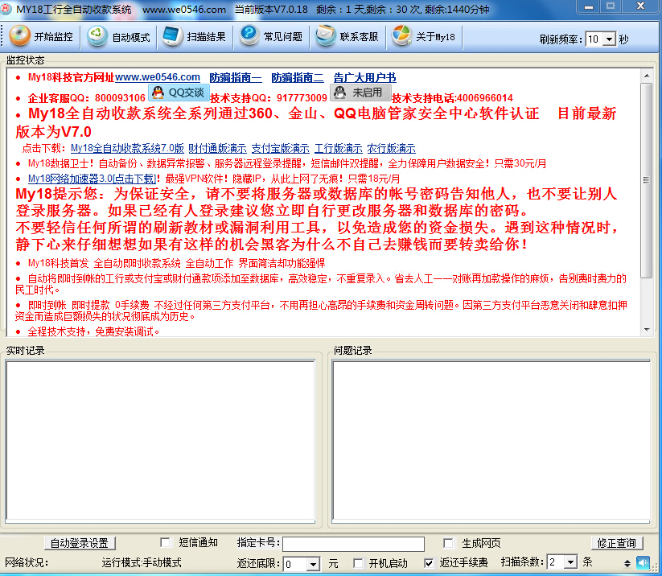
Task: Click the 开始监控 toolbar label
Action: click(x=53, y=37)
